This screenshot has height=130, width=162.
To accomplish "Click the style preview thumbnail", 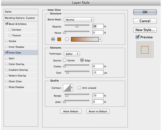I will pos(145,50).
